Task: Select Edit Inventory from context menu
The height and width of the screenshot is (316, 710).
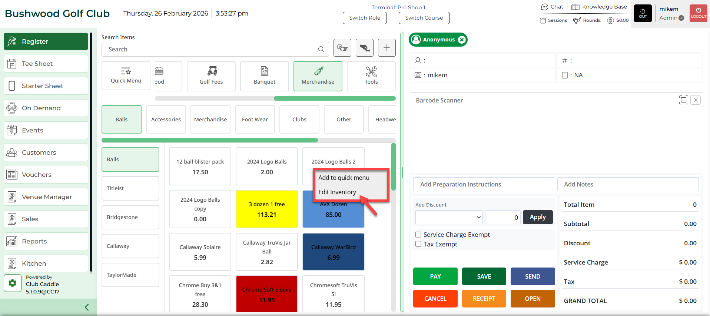Action: 337,192
